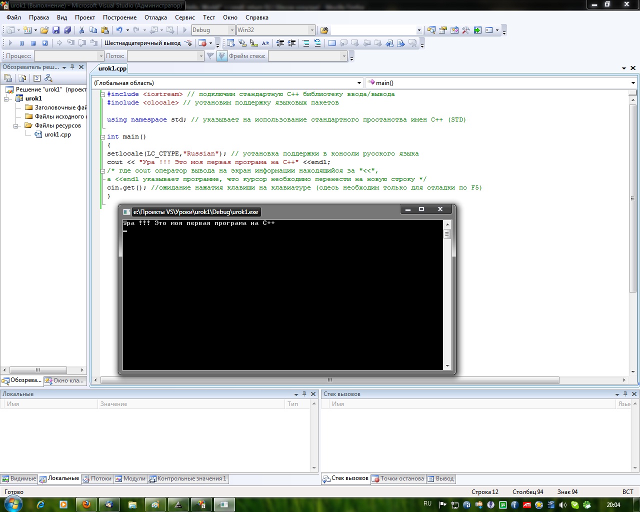Open the Правка menu
The height and width of the screenshot is (512, 640).
[x=39, y=17]
